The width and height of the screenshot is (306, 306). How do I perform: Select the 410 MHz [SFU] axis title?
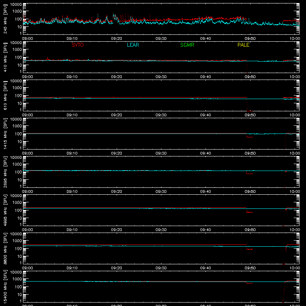click(5, 57)
